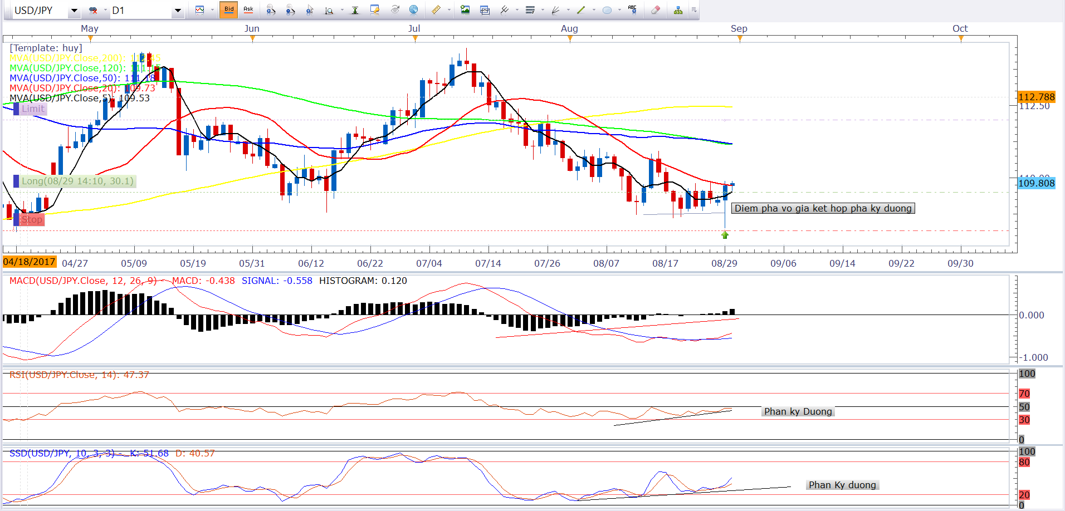This screenshot has height=511, width=1065.
Task: Select the ruler measurement tool
Action: pos(436,10)
